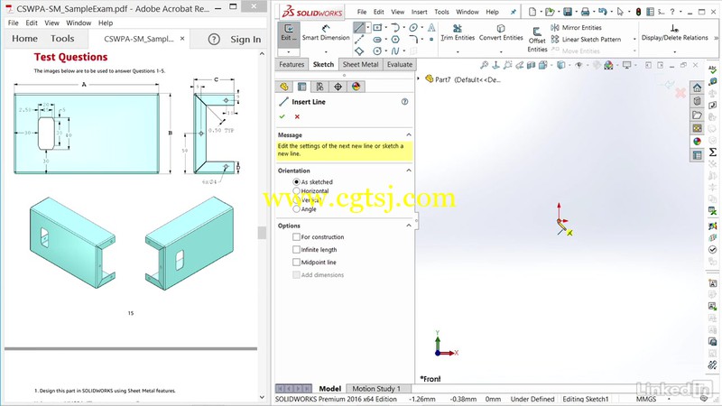Click Sign In in Acrobat Reader
Image resolution: width=722 pixels, height=406 pixels.
pos(245,40)
